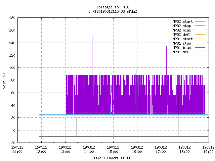Click the 'NPD1 start' legend label

click(x=183, y=39)
